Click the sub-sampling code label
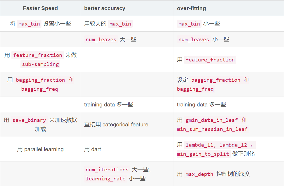Viewport: 285px width, 186px height. coord(40,64)
